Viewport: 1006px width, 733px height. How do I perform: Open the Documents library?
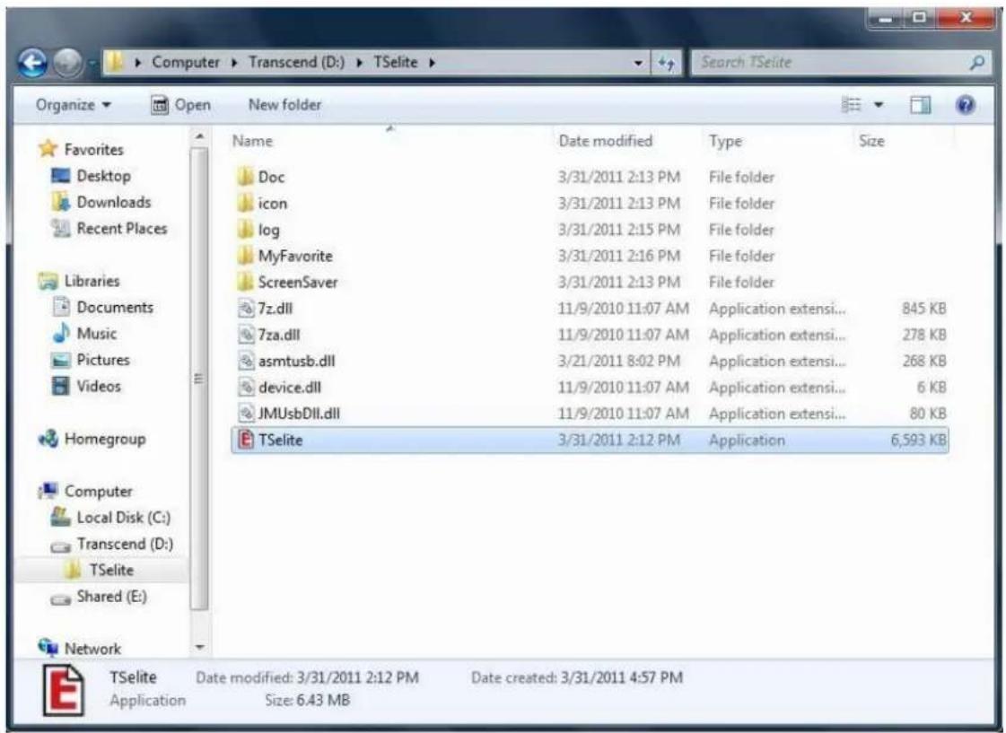[115, 307]
